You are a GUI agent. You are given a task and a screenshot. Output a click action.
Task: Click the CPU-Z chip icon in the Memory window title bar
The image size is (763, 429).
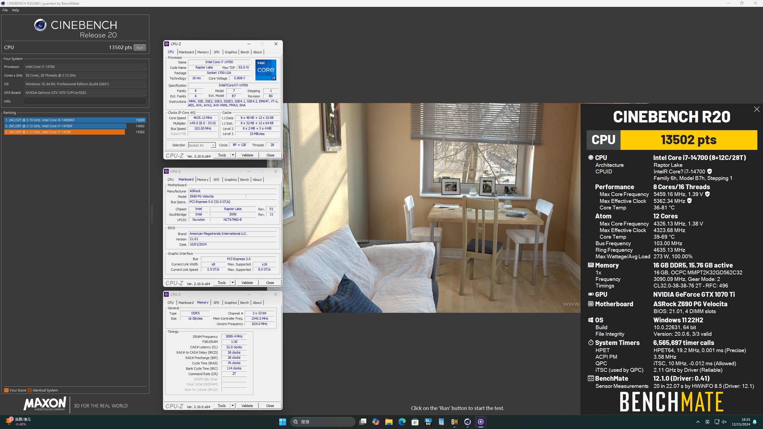[x=166, y=294]
